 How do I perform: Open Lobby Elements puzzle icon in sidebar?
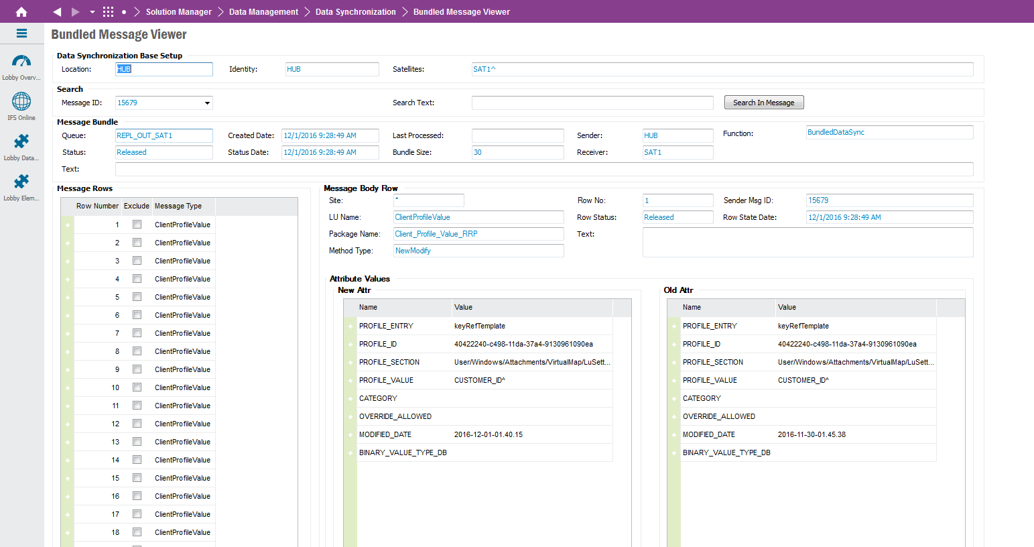coord(21,182)
